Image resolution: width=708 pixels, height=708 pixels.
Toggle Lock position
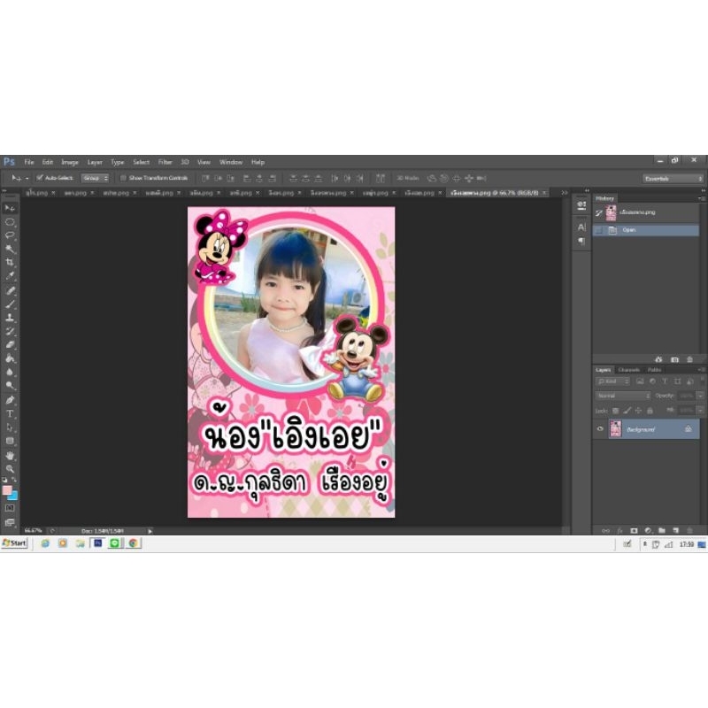click(638, 411)
